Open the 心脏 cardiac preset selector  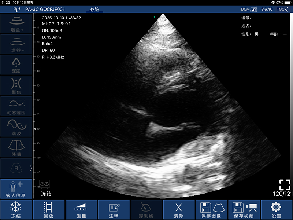coord(94,9)
